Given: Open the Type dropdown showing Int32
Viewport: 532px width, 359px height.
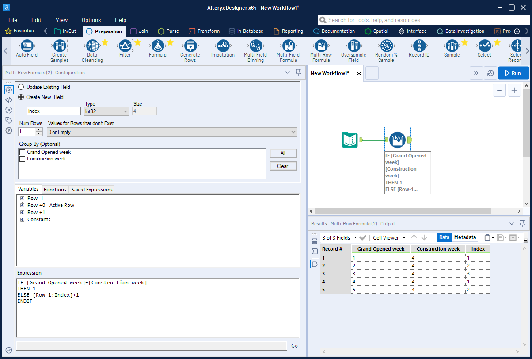Looking at the screenshot, I should 106,111.
